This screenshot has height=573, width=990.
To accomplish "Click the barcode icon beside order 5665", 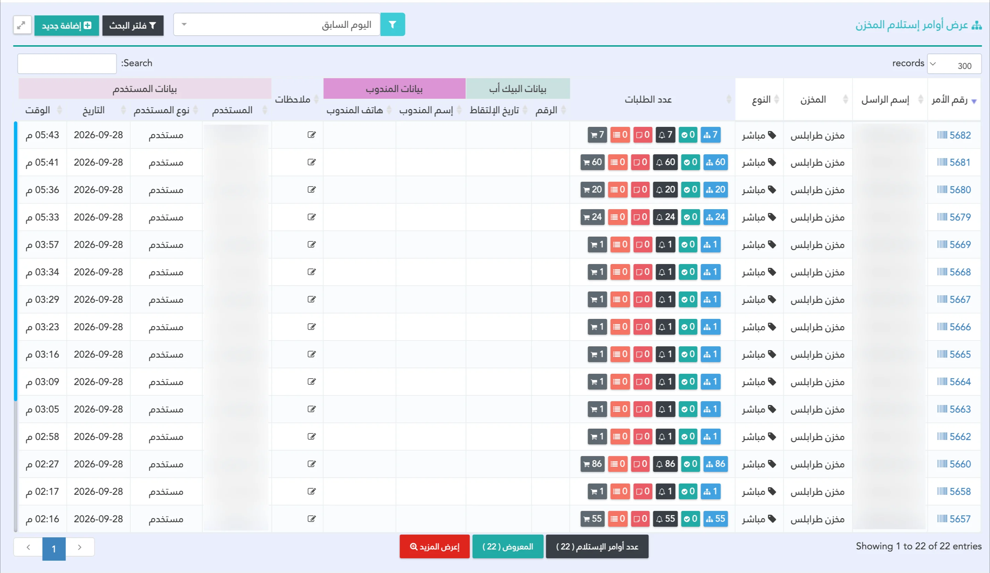I will point(942,355).
